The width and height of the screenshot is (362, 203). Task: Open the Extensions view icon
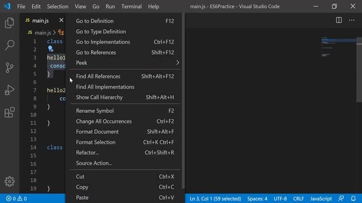click(10, 112)
